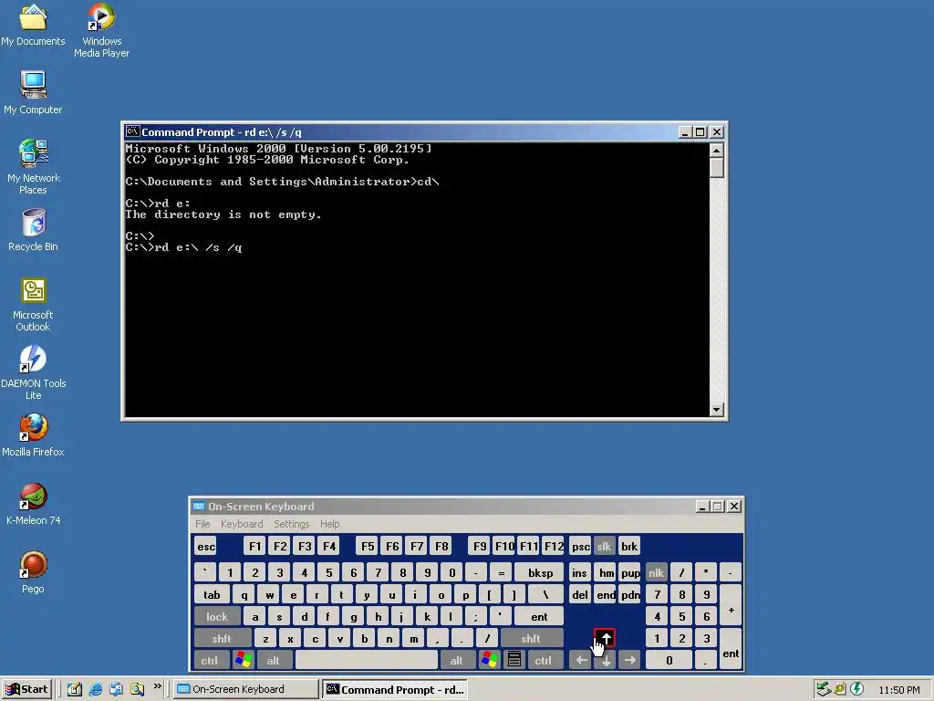The height and width of the screenshot is (701, 934).
Task: Click the Command Prompt scrollbar thumb
Action: (717, 168)
